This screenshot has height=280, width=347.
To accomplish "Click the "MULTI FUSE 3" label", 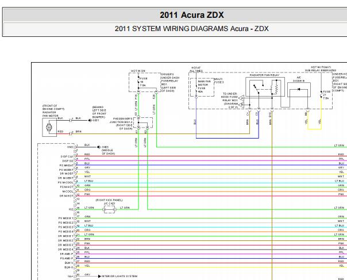I will pos(219,80).
